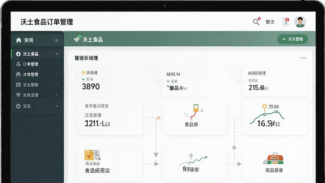This screenshot has height=183, width=325.
Task: Click the green pill button with check mark
Action: point(292,39)
